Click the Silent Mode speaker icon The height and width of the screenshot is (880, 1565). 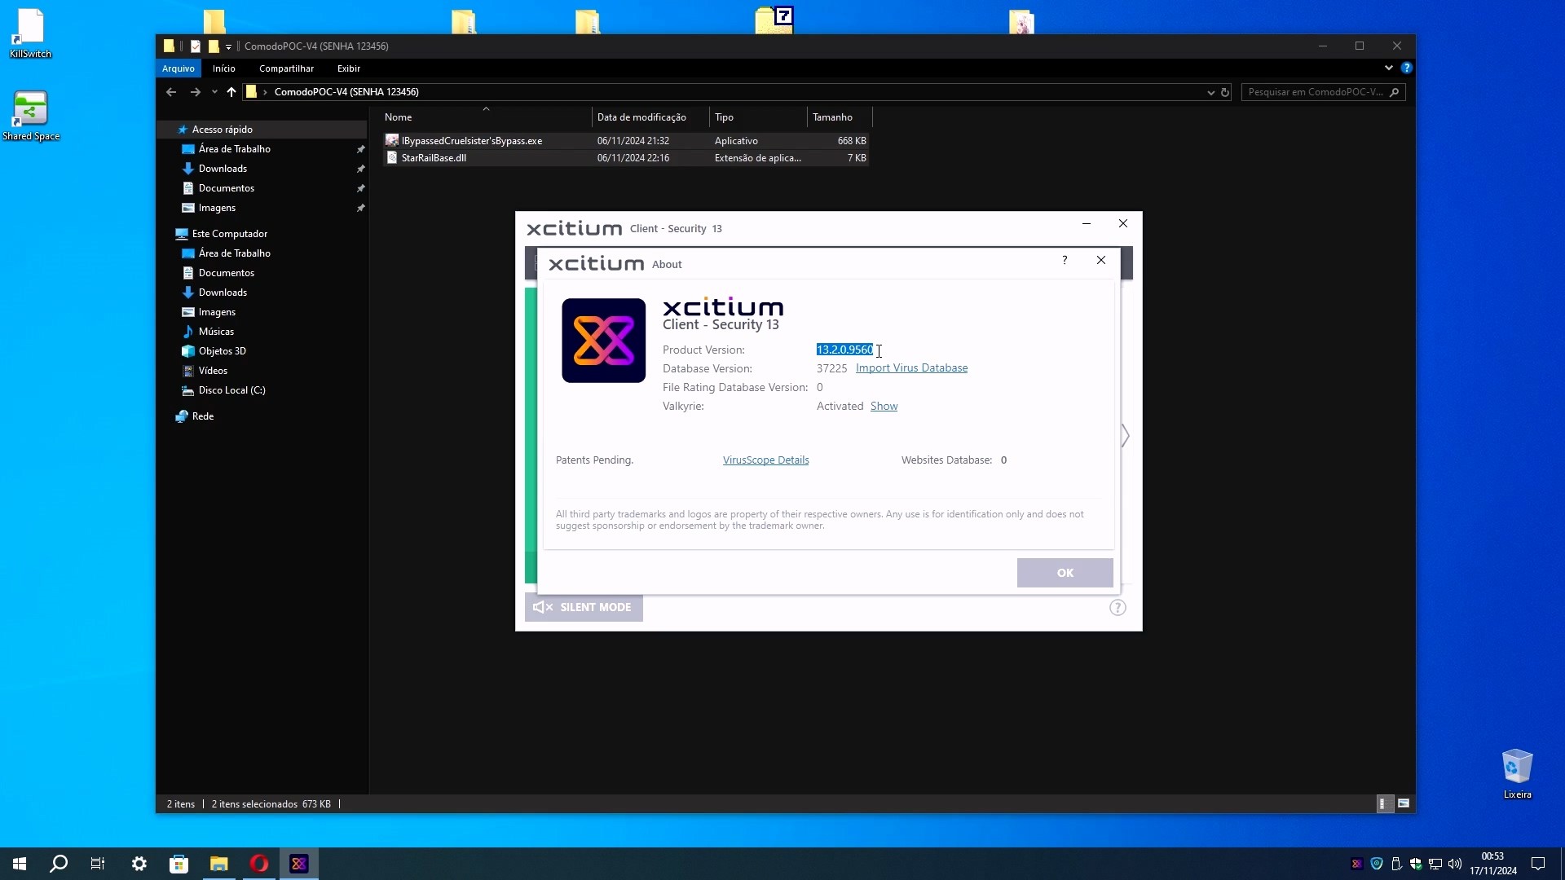tap(542, 607)
